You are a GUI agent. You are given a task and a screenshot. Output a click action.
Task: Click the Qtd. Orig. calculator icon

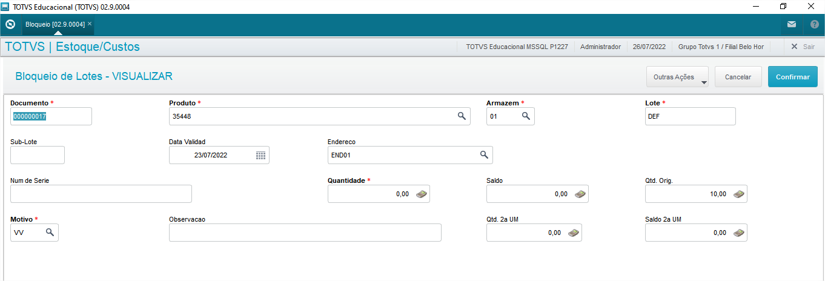tap(738, 194)
